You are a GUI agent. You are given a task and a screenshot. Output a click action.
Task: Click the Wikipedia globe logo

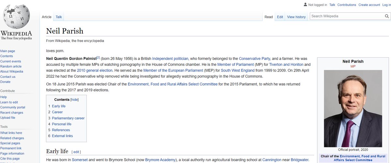pos(16,17)
